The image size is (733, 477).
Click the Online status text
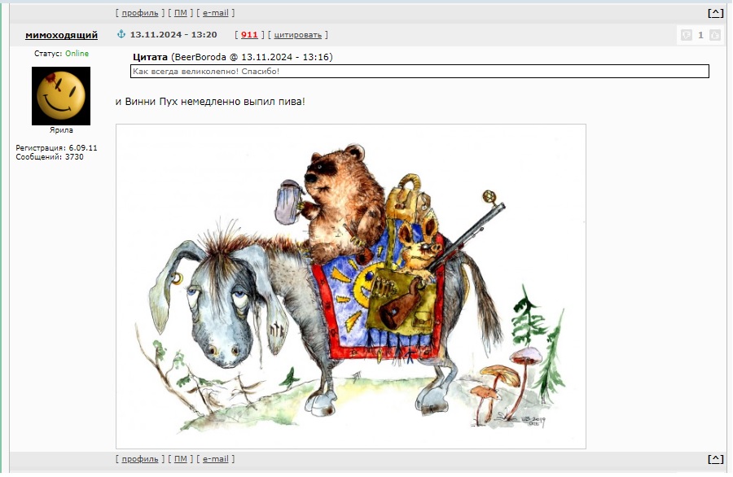click(x=77, y=53)
